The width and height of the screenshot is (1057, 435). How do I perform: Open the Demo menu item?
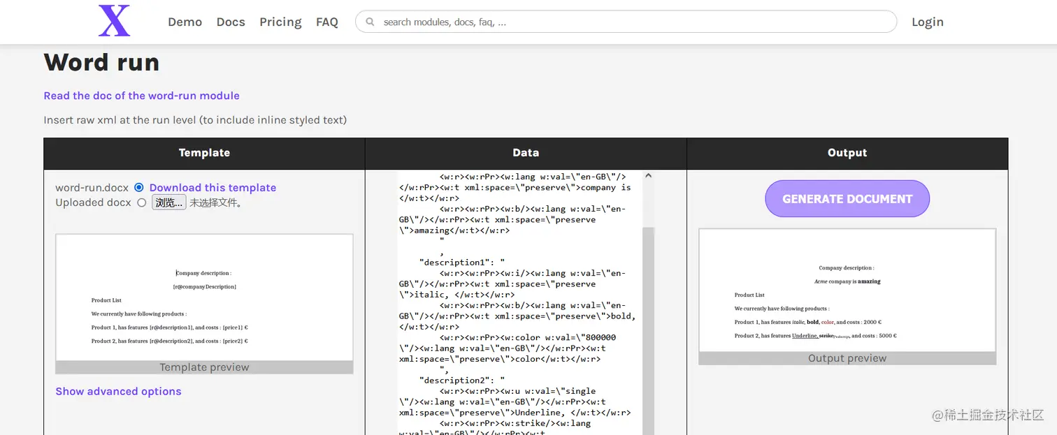pyautogui.click(x=185, y=22)
